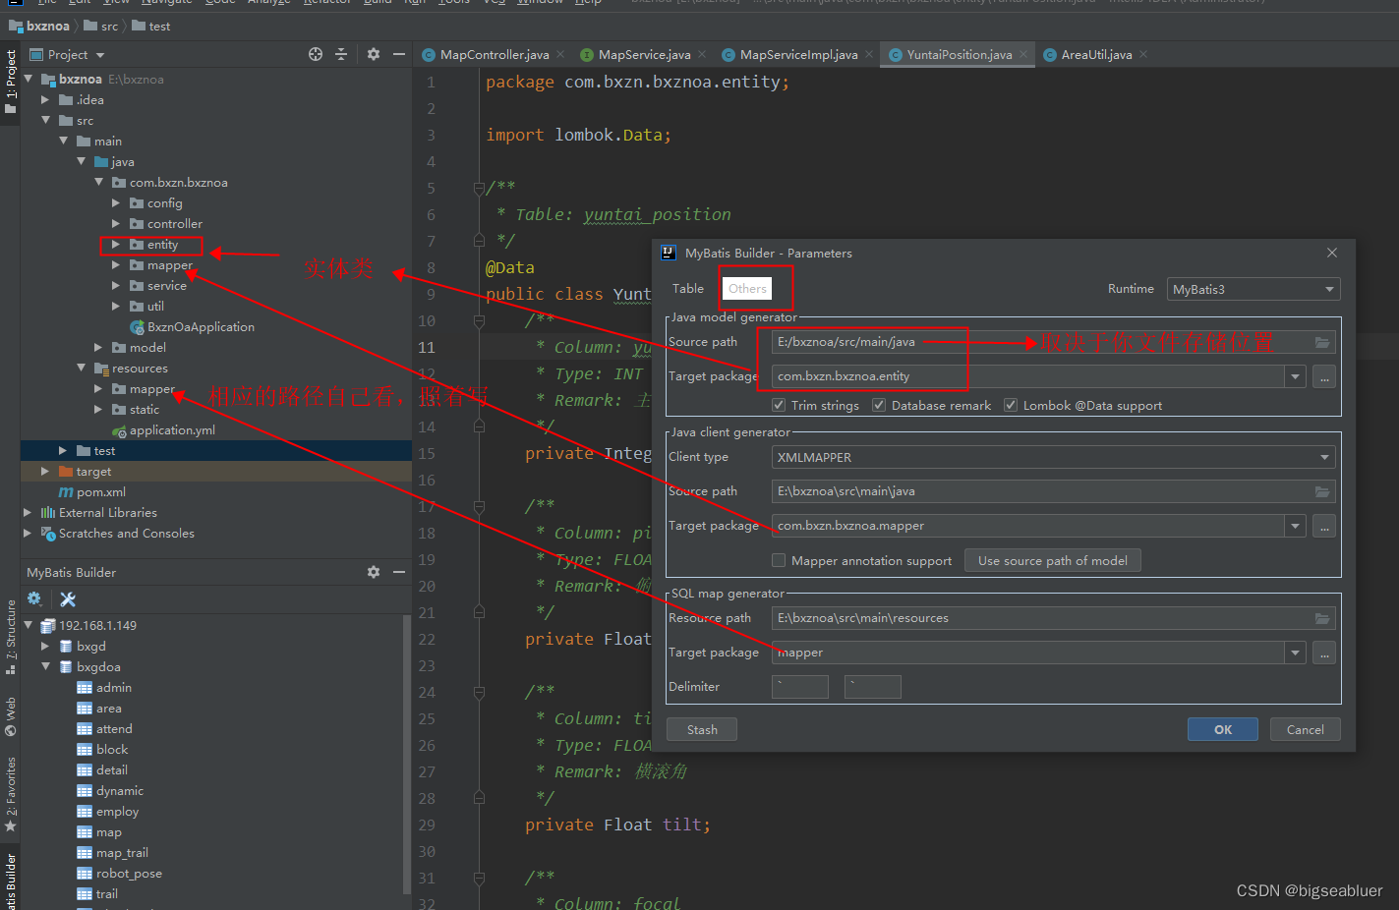Image resolution: width=1399 pixels, height=910 pixels.
Task: Switch to the Table tab in dialog
Action: (688, 288)
